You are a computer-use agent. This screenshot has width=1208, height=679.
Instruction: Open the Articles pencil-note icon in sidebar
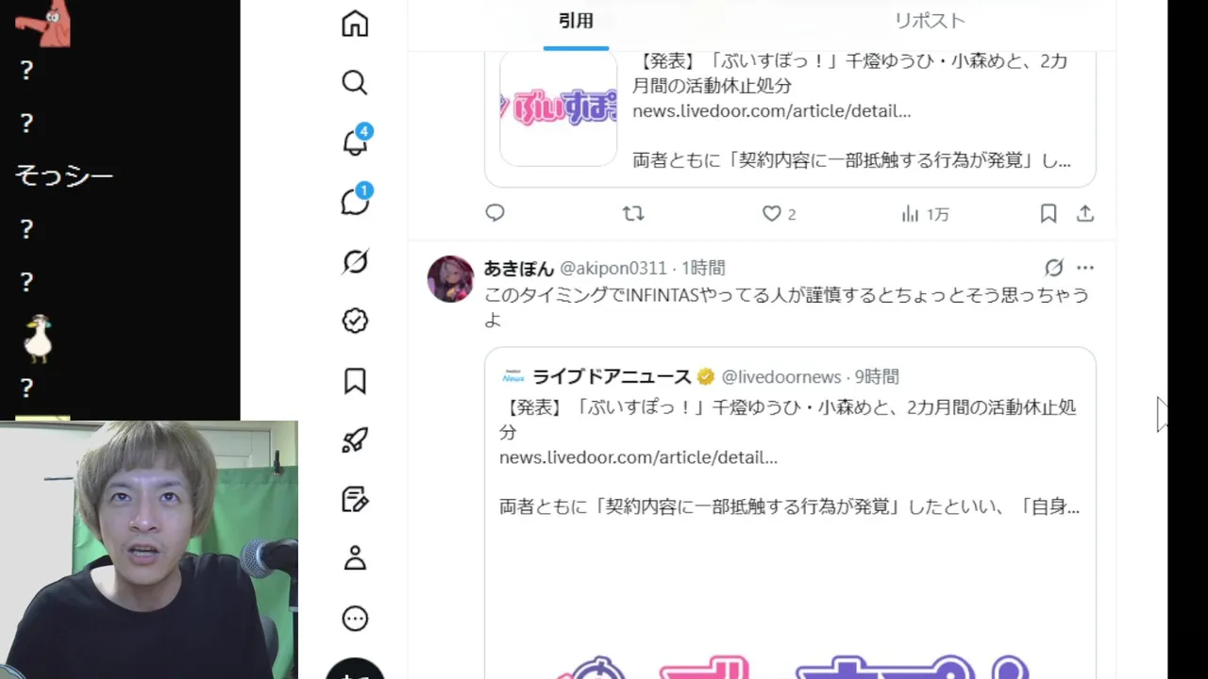coord(355,500)
